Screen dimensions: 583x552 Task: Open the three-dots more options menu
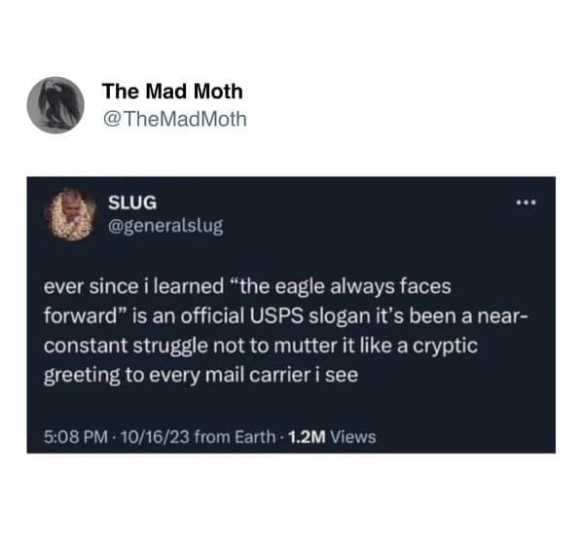tap(526, 202)
